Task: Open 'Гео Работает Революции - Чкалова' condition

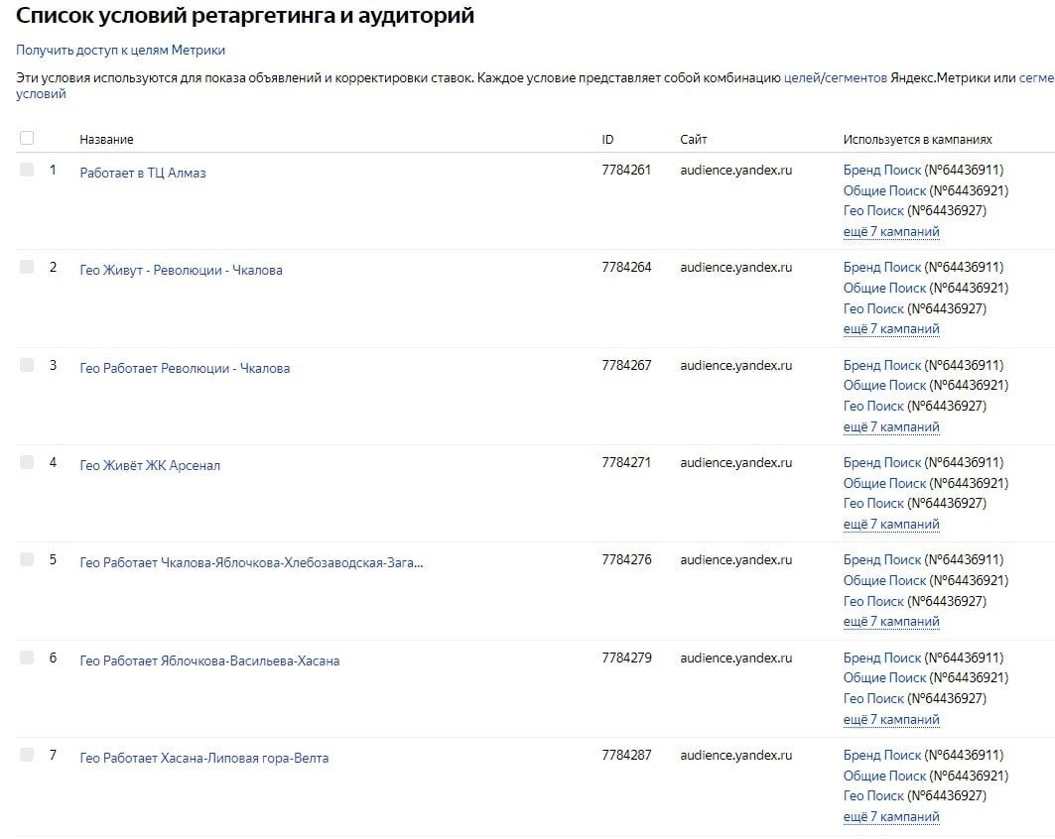Action: [185, 368]
